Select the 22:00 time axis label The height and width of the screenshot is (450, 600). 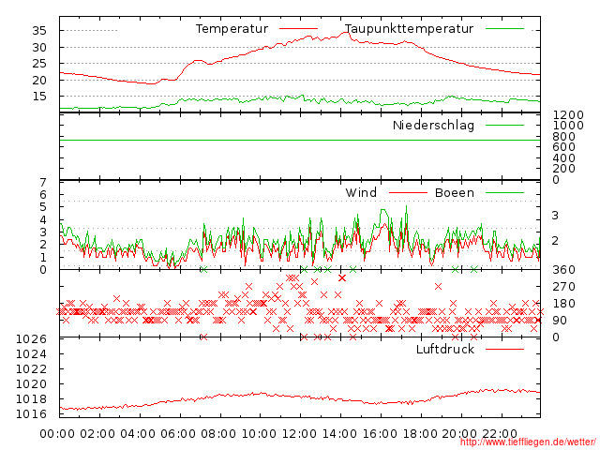tap(500, 433)
